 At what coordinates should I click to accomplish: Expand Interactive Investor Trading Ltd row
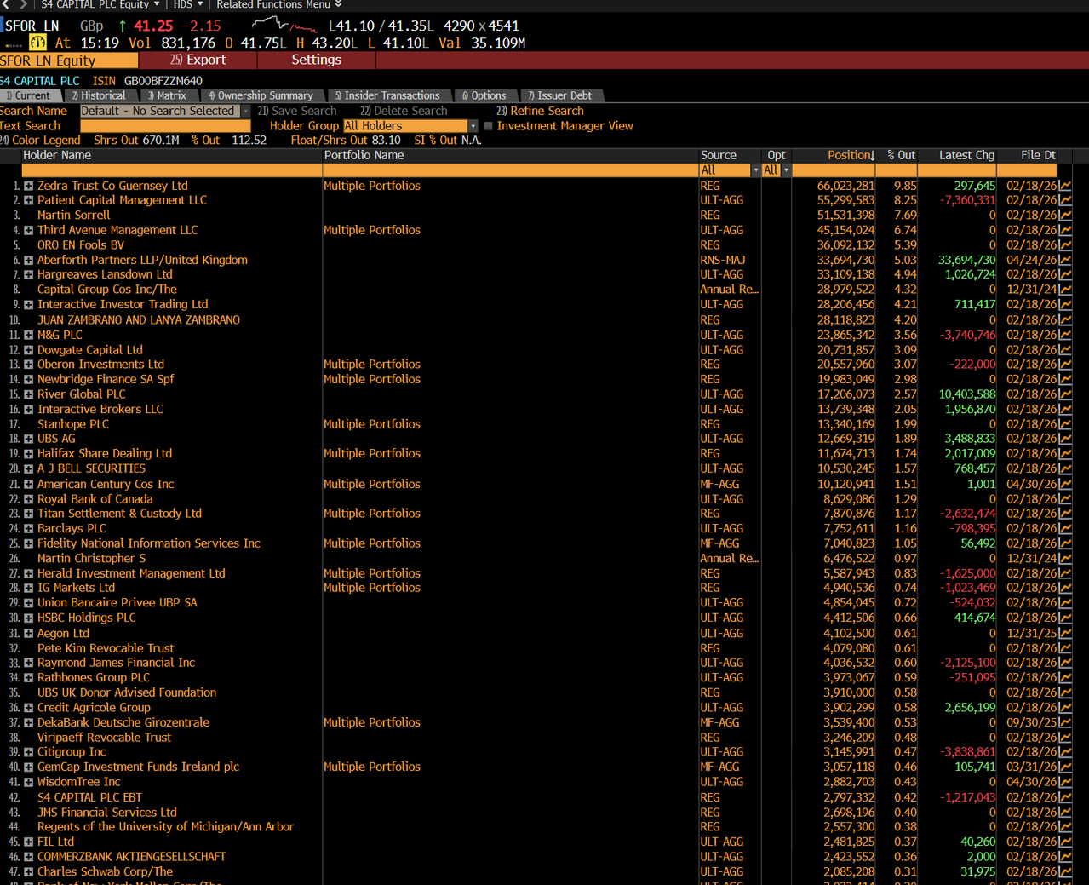pyautogui.click(x=28, y=305)
